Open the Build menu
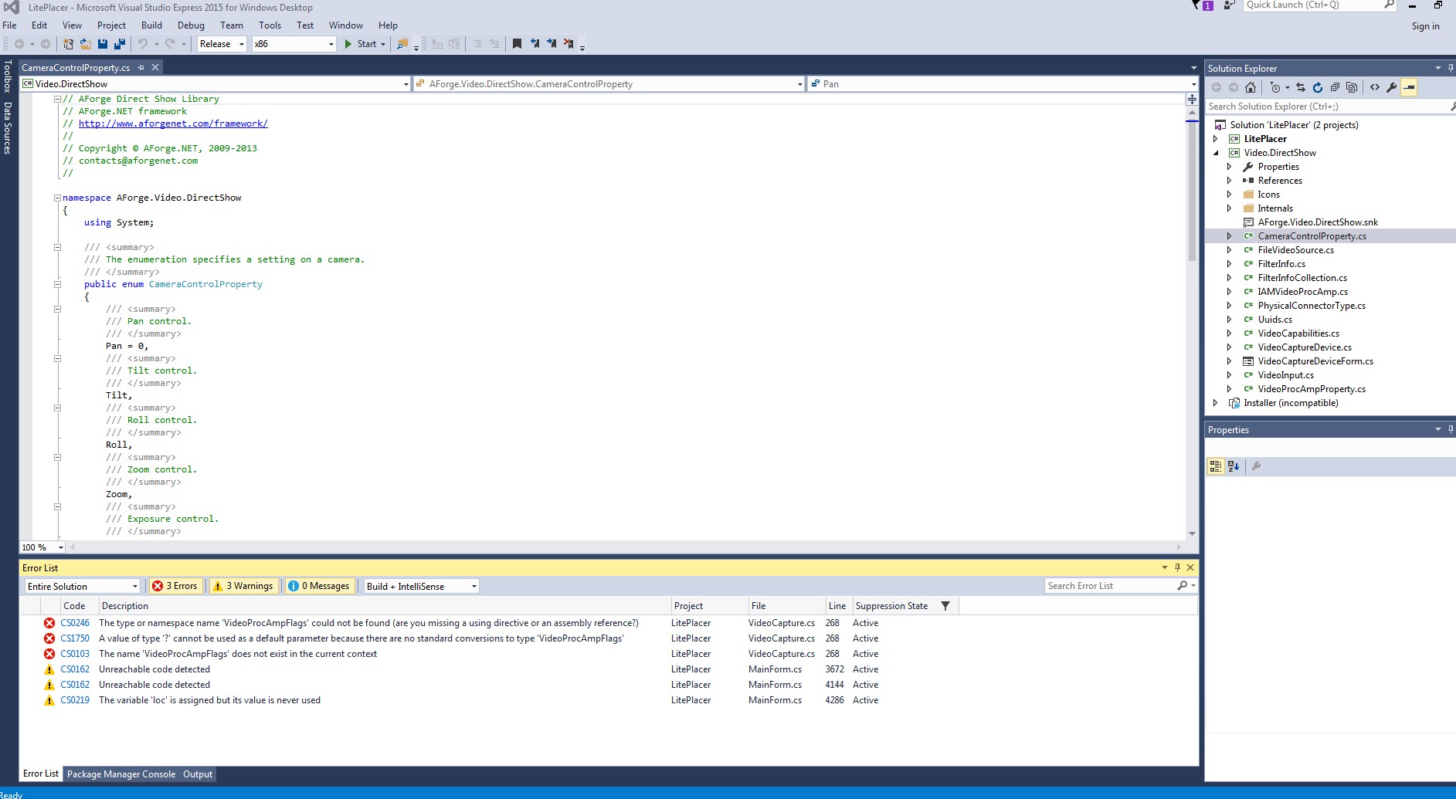 click(x=151, y=25)
